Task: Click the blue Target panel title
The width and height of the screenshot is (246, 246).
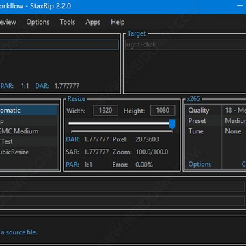Action: pos(137,33)
